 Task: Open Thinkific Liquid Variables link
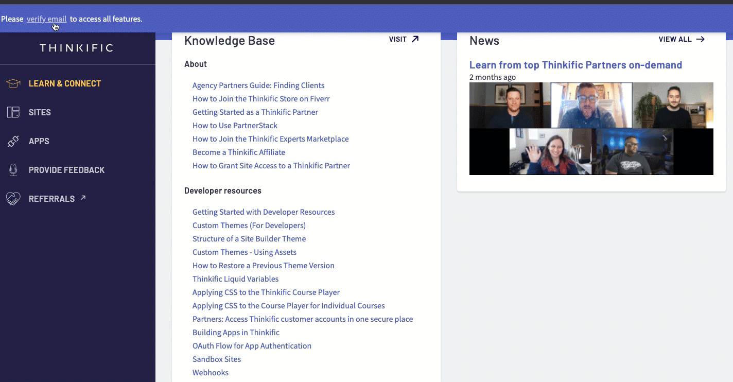(x=236, y=279)
